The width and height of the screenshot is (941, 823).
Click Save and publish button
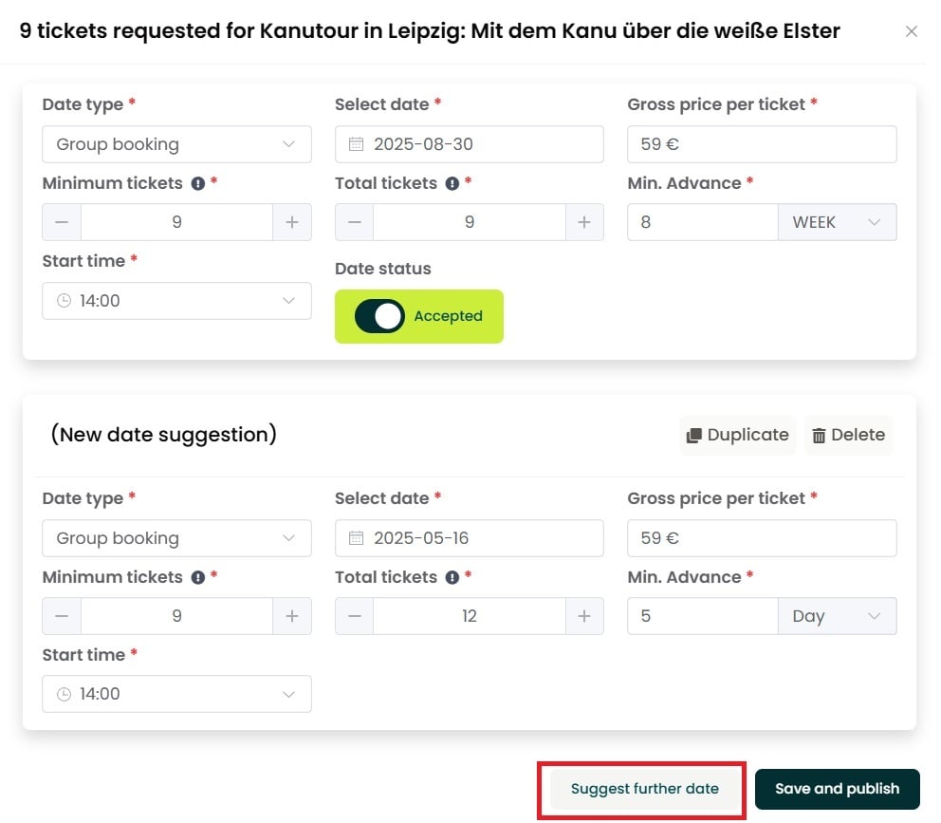pyautogui.click(x=838, y=789)
